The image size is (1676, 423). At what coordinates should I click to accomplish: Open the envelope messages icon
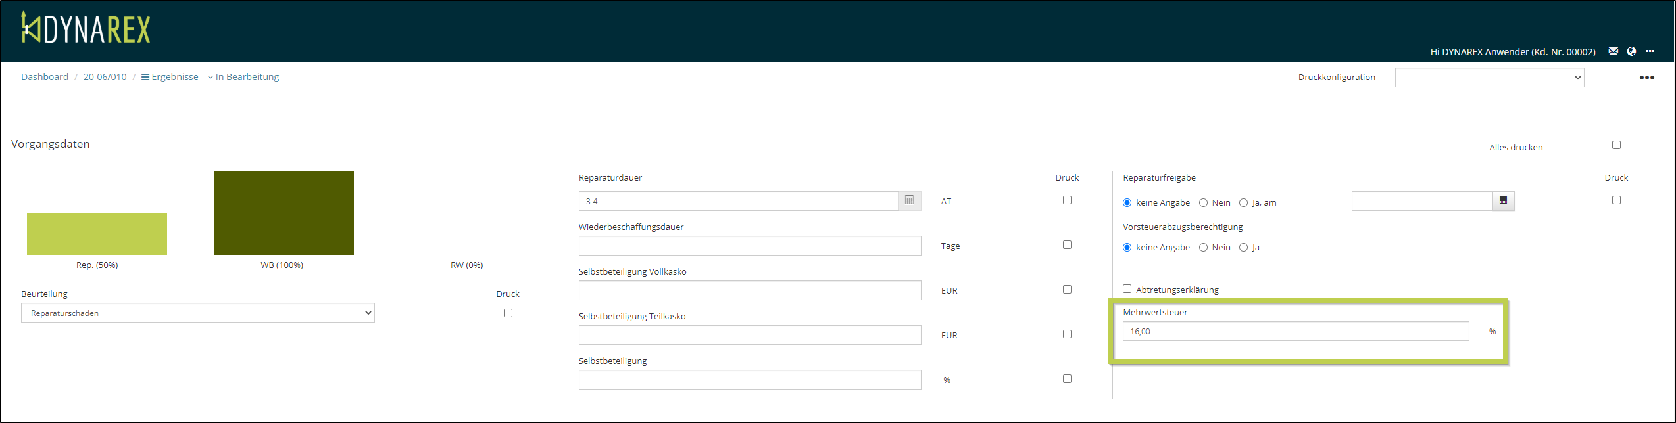click(1613, 51)
